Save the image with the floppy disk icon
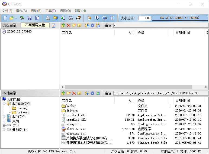 30,18
